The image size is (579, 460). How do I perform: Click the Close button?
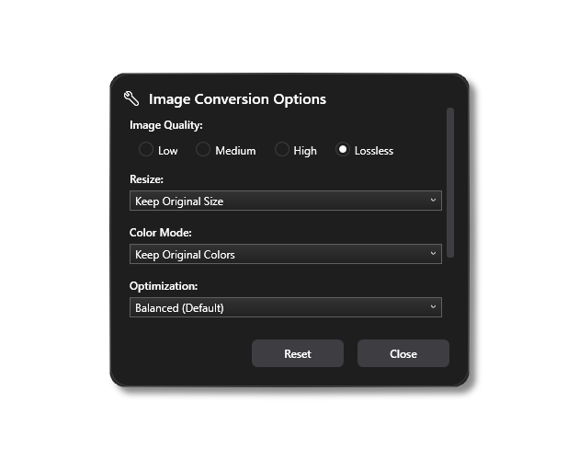[403, 353]
